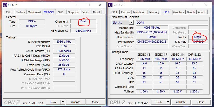Screen dimensions: 214x107
Task: Open Bench tab in the right window
Action: 191,12
